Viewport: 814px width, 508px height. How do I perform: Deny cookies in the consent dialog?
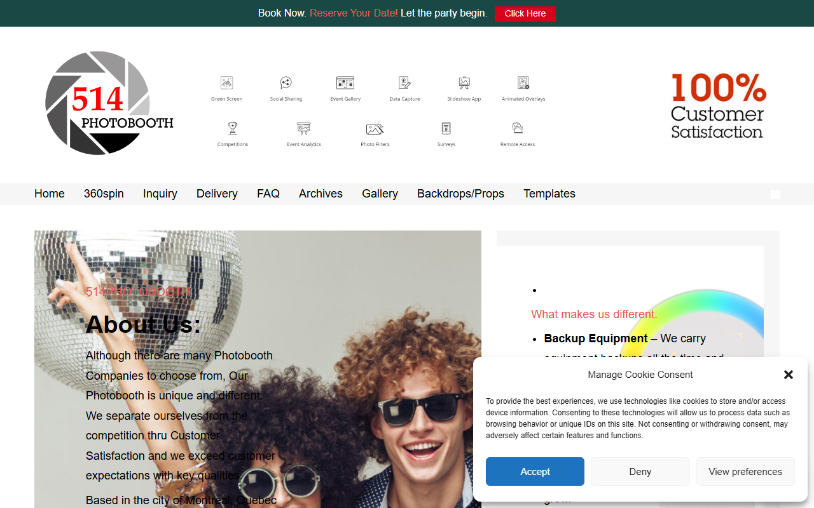pos(640,472)
